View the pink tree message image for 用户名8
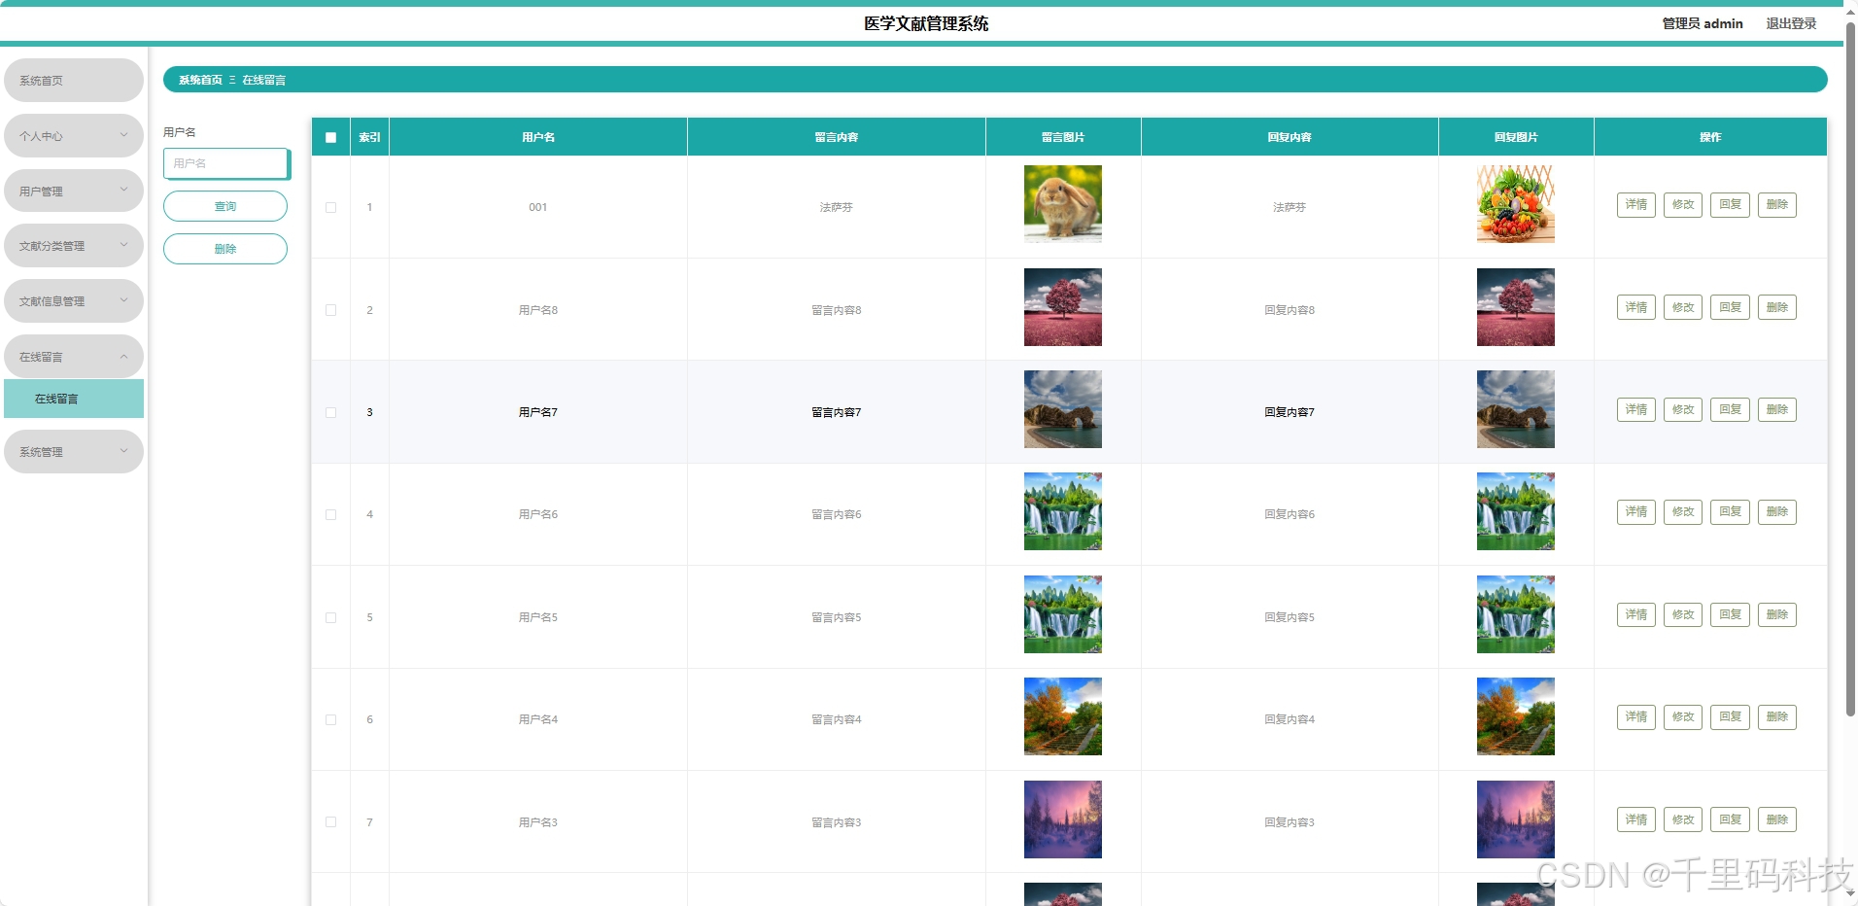The width and height of the screenshot is (1858, 906). coord(1063,307)
